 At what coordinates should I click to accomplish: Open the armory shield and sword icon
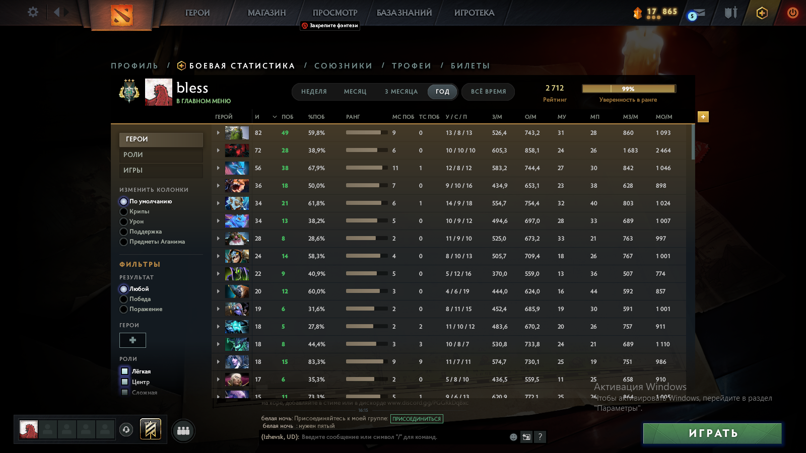coord(730,13)
